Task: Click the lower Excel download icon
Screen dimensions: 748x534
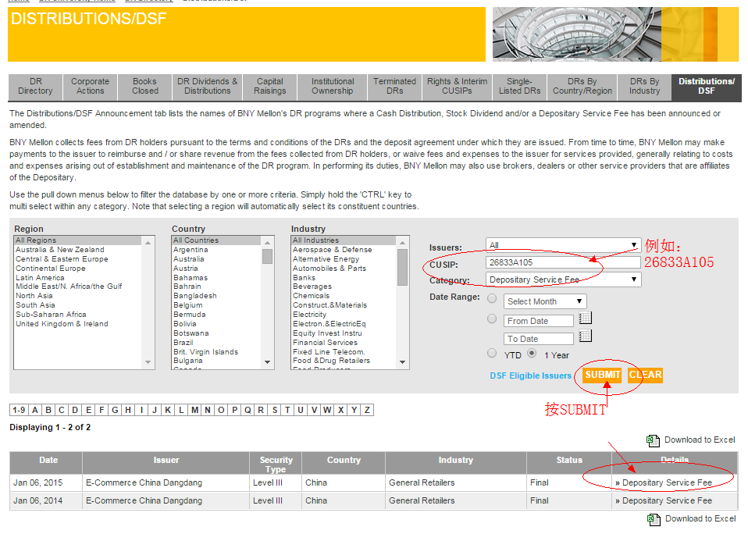Action: (x=654, y=519)
